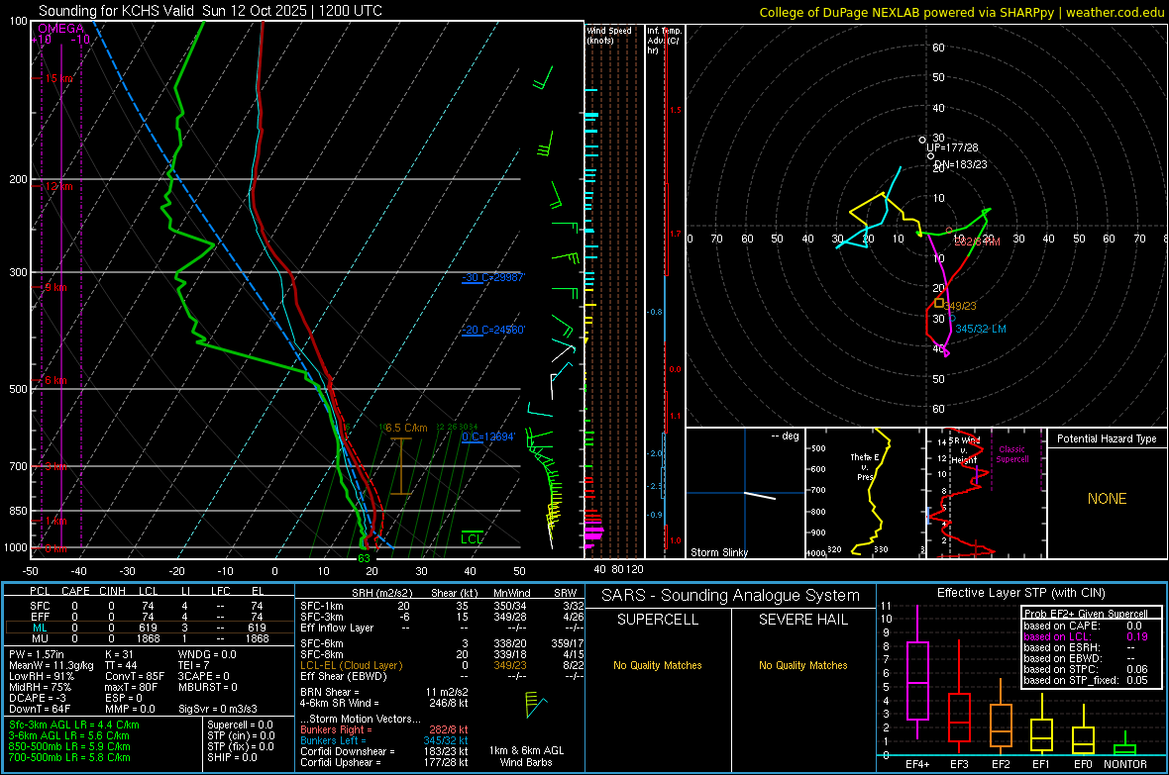Click the UP=177/28 circle marker on hodograph

922,141
